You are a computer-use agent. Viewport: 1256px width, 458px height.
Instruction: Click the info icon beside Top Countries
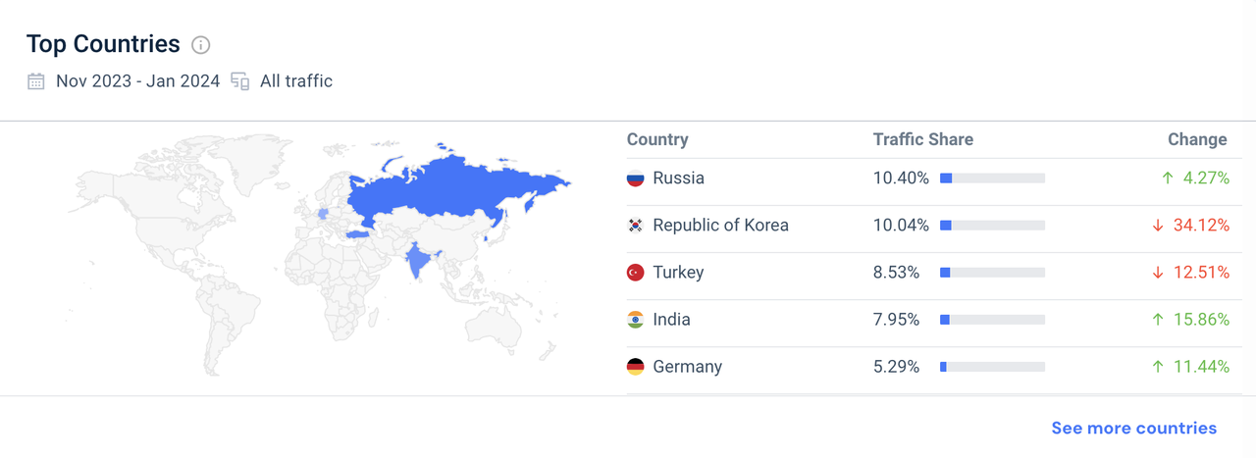(x=201, y=45)
